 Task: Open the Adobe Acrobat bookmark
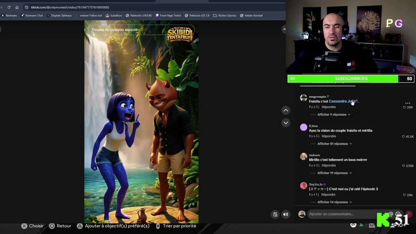(251, 15)
